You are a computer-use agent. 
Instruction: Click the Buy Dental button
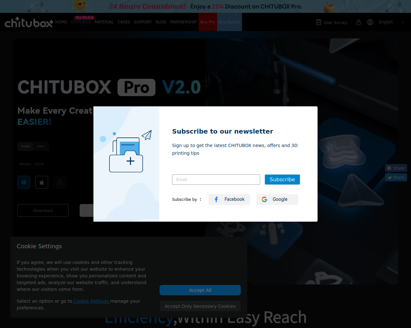tap(230, 22)
